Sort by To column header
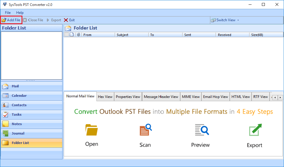 165,35
